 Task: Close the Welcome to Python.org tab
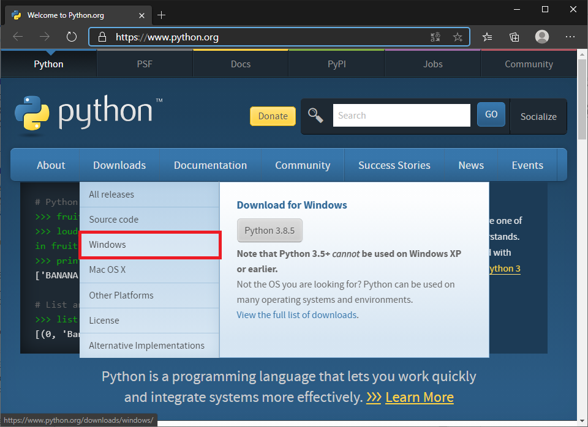coord(141,15)
